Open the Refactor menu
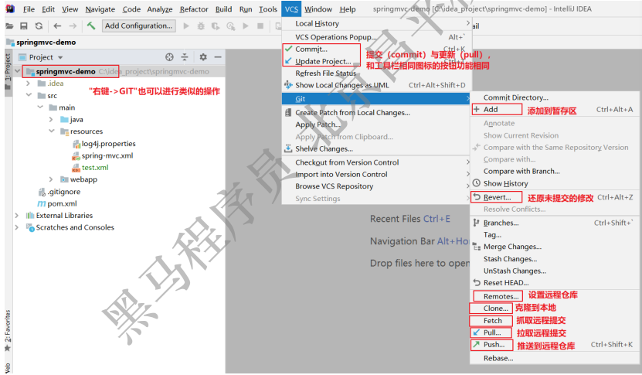642x375 pixels. [x=194, y=9]
